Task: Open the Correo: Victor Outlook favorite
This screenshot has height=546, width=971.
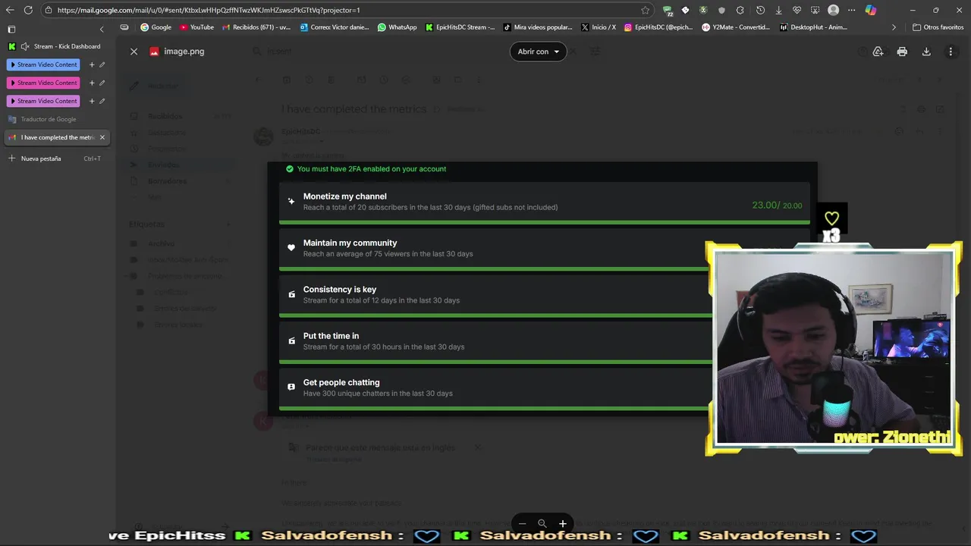Action: pyautogui.click(x=335, y=27)
